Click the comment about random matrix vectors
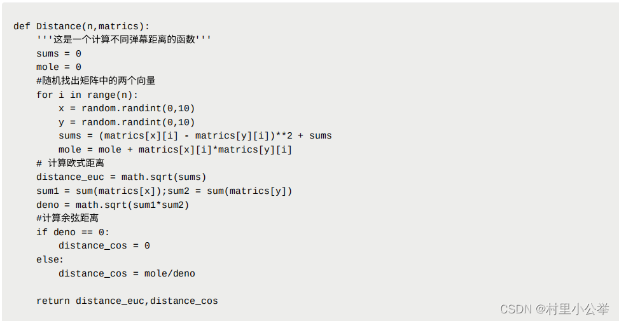This screenshot has height=321, width=619. (x=96, y=81)
